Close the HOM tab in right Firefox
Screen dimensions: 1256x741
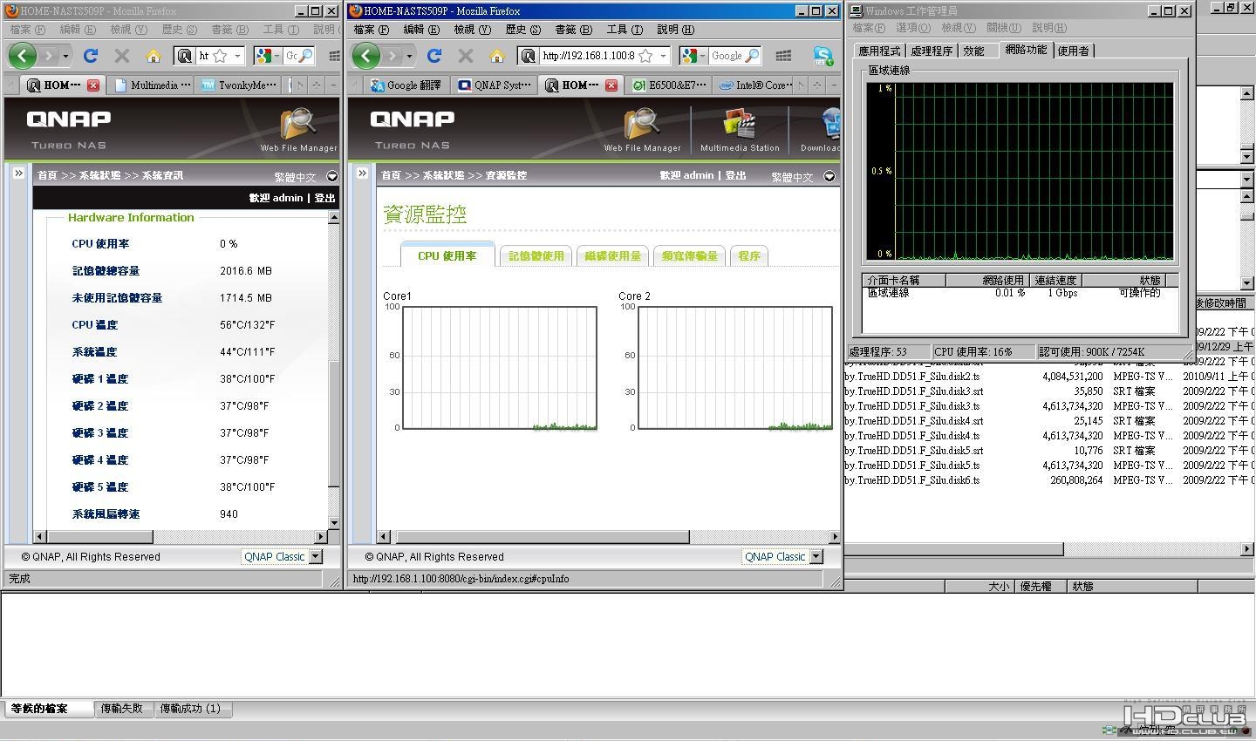point(611,85)
